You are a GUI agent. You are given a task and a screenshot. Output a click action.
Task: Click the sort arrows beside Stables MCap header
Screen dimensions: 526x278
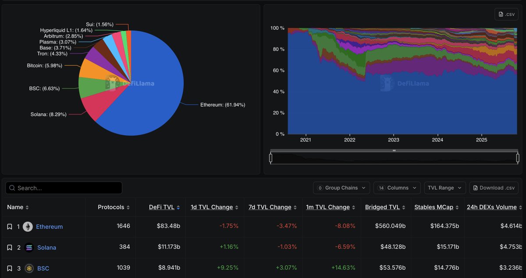[457, 207]
